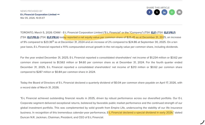205x125 pixels.
Task: Click the '$1,234 million' net income figure
Action: pos(157,58)
